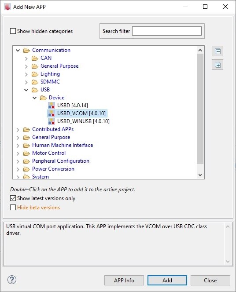Click the Expand All tree icon
The width and height of the screenshot is (236, 292).
(218, 65)
